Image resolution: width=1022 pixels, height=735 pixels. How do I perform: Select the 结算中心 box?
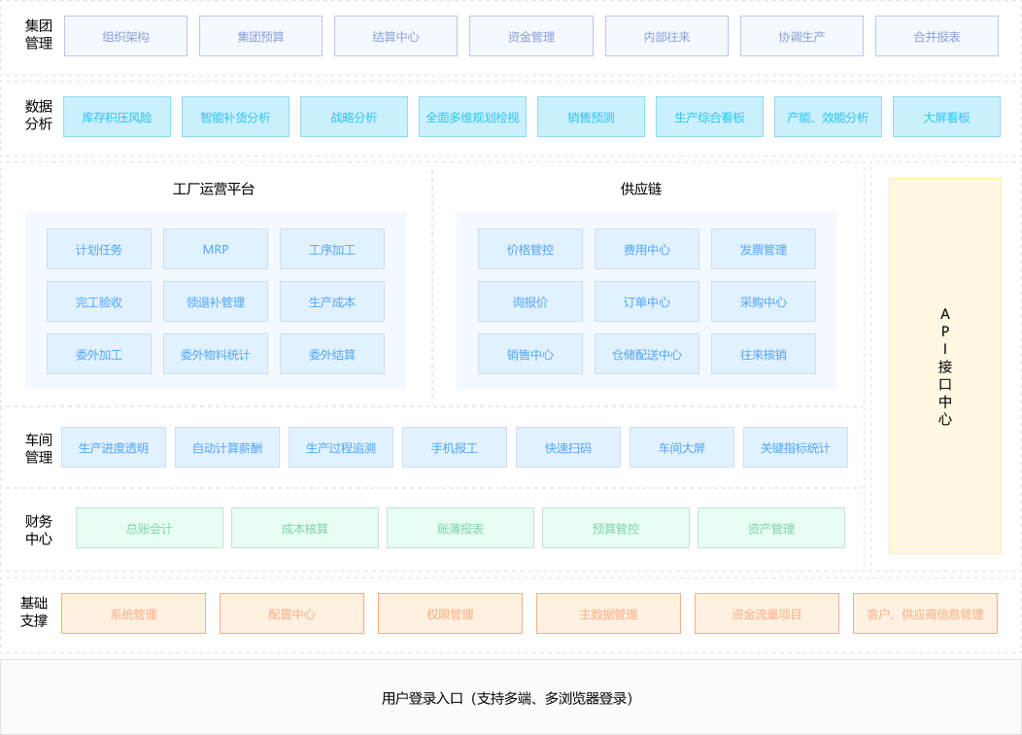click(x=395, y=36)
